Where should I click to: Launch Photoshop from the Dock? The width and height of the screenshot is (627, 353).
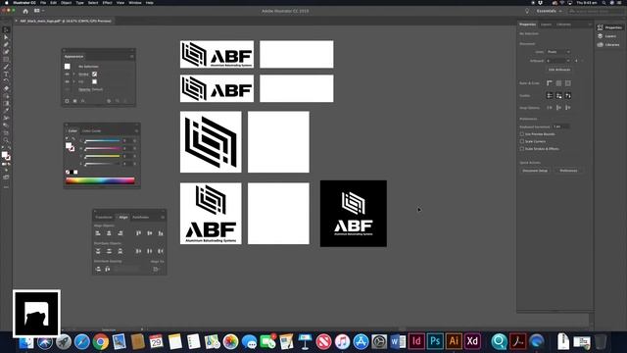[435, 341]
